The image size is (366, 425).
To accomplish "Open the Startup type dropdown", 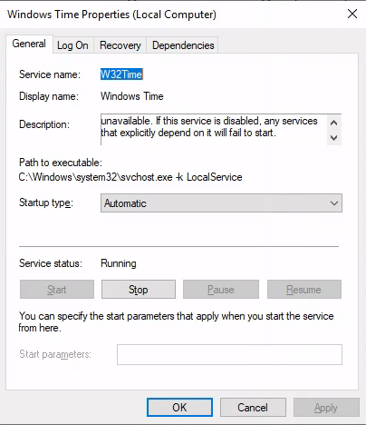I will coord(221,203).
